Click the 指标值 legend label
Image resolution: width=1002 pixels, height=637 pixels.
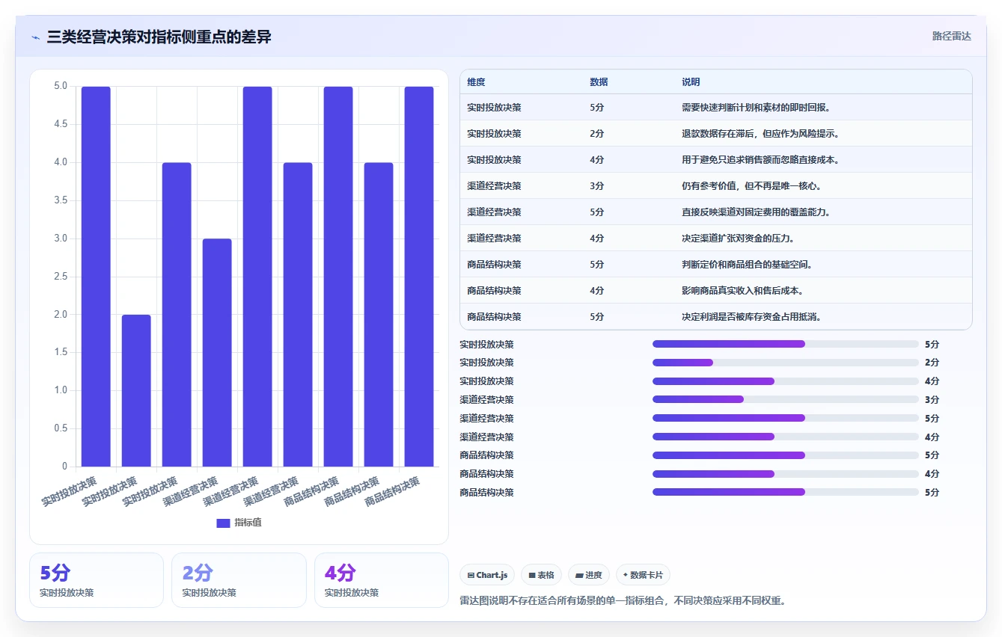point(248,523)
